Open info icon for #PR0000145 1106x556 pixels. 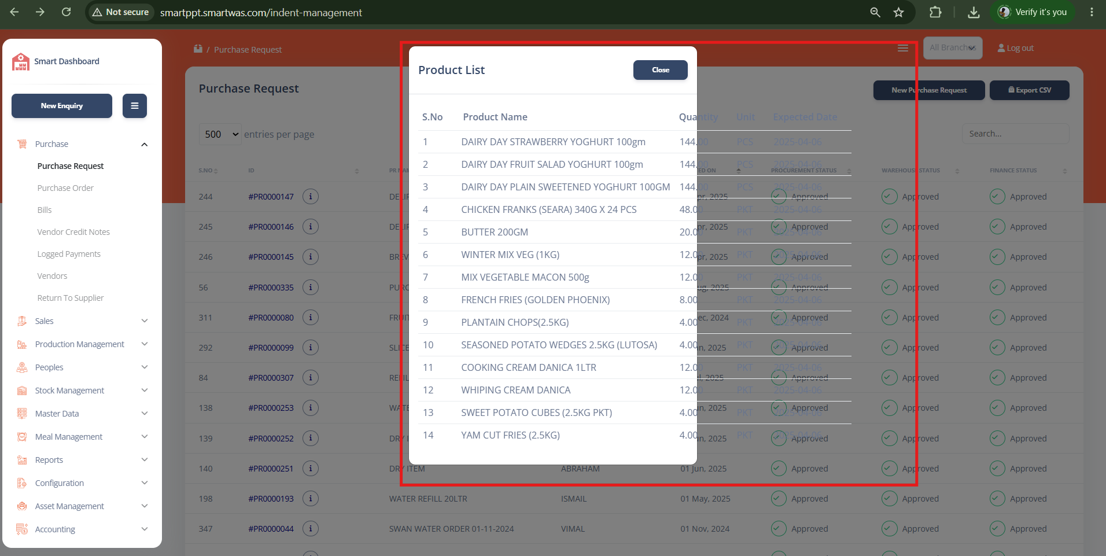point(311,257)
